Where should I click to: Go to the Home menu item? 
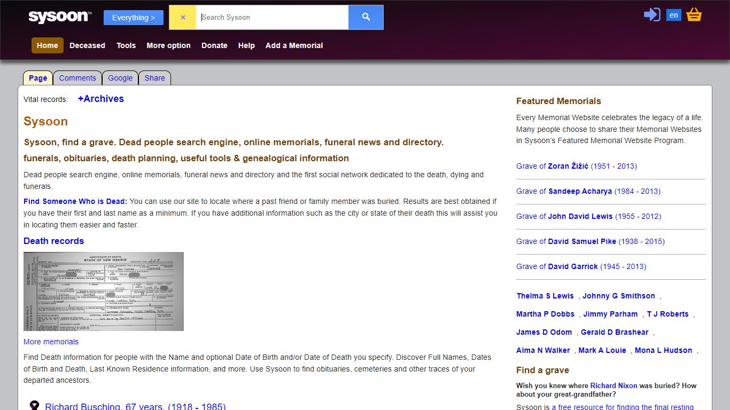pos(48,45)
